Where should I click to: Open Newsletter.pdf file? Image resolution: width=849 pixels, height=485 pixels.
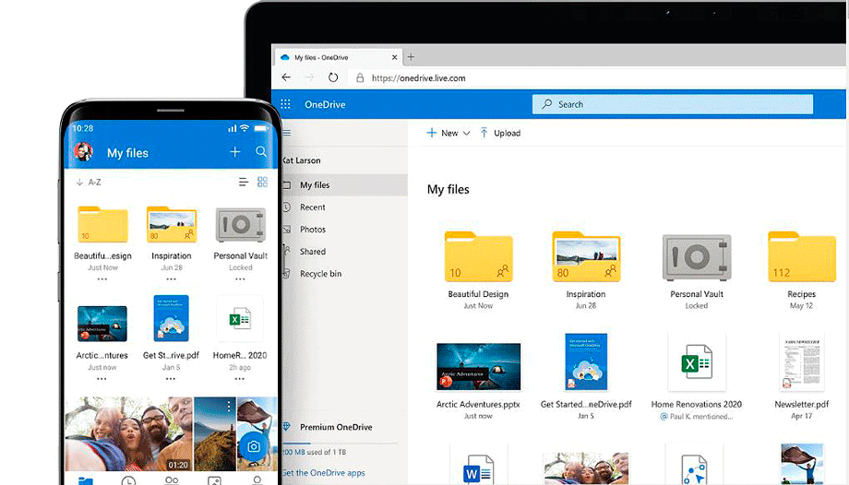pyautogui.click(x=801, y=362)
